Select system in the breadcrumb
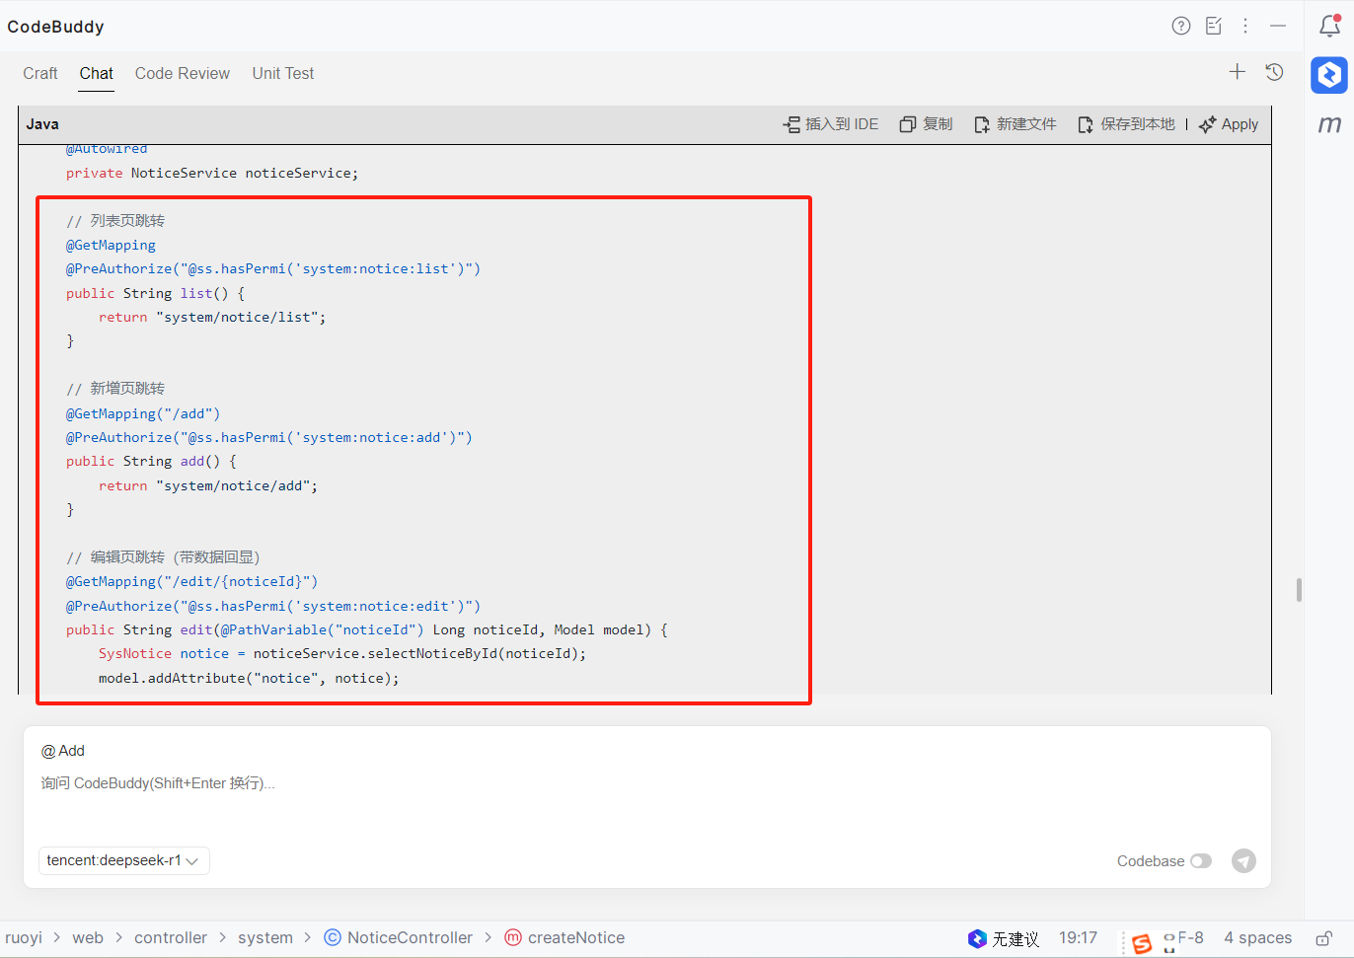 click(265, 938)
